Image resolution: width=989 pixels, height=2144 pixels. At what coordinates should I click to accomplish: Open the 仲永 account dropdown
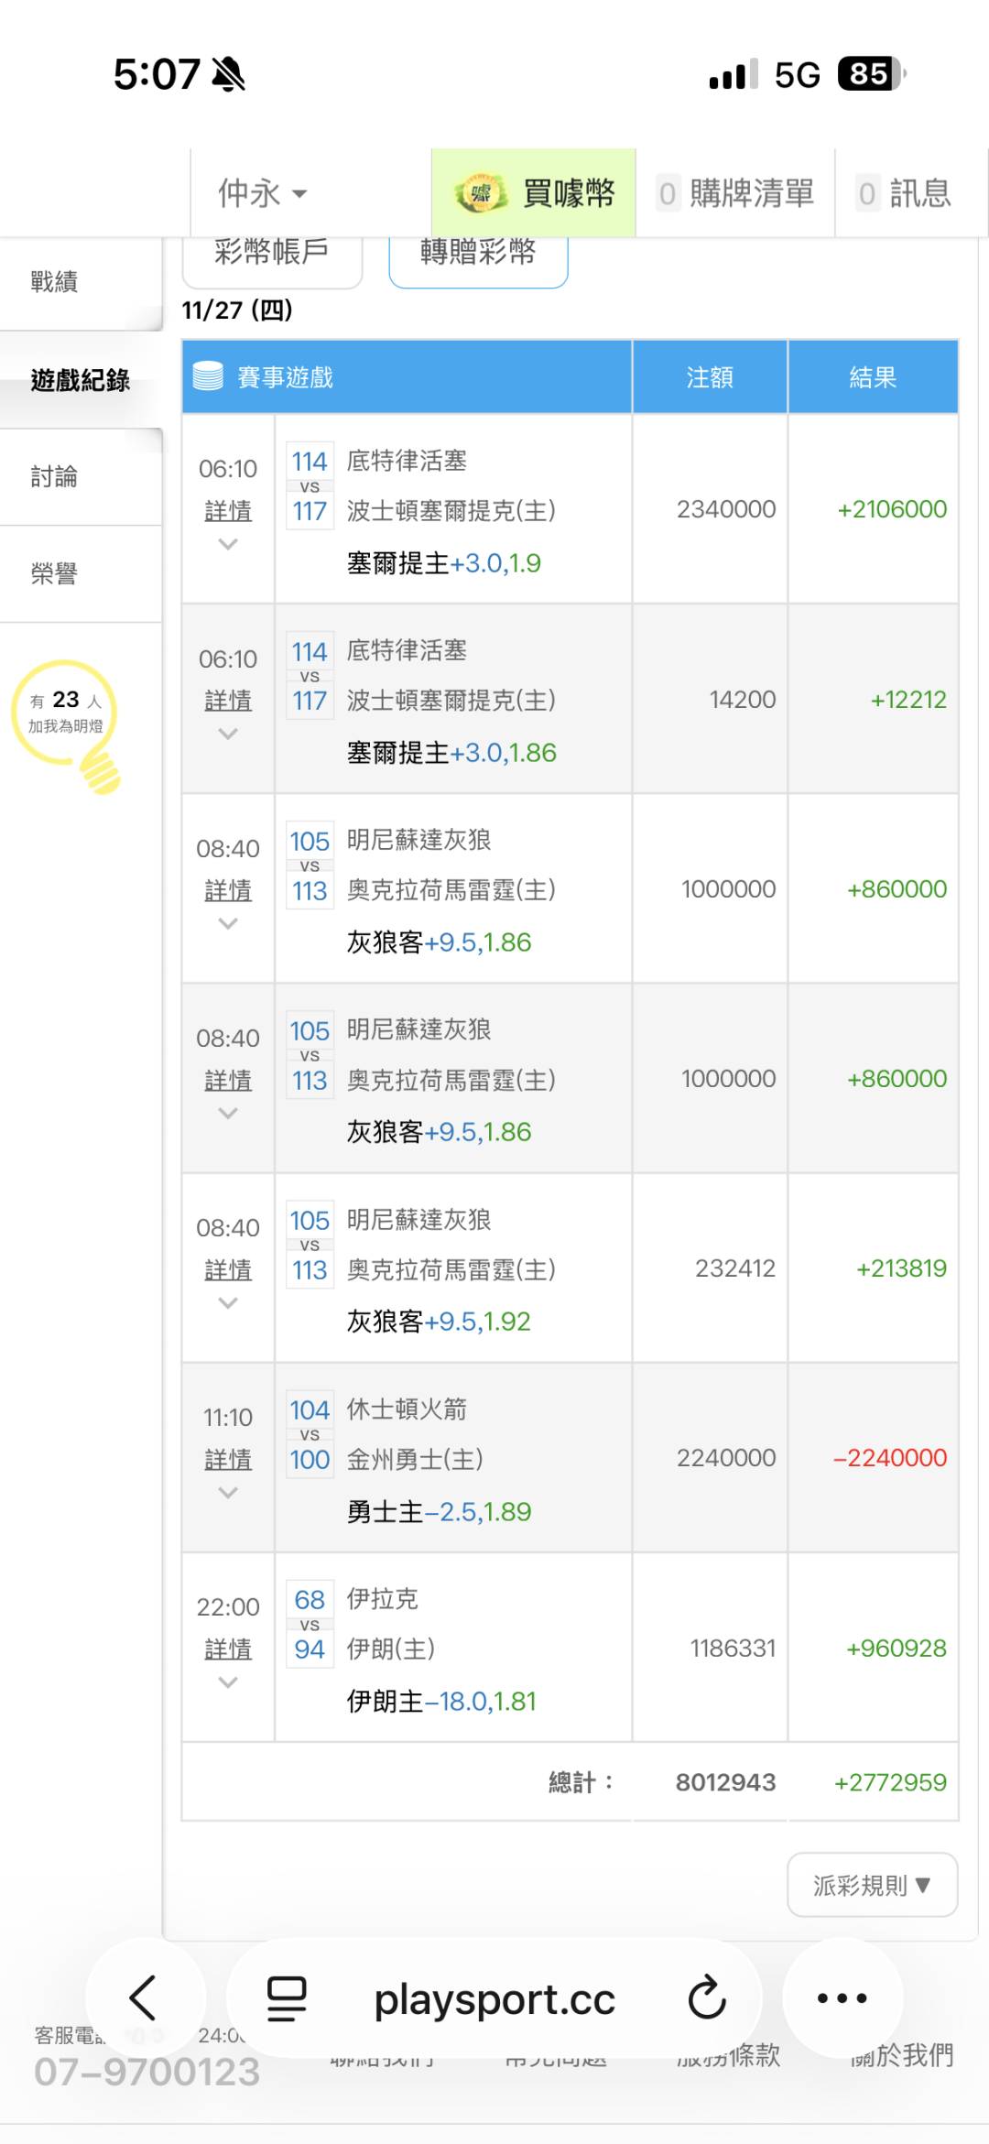262,193
